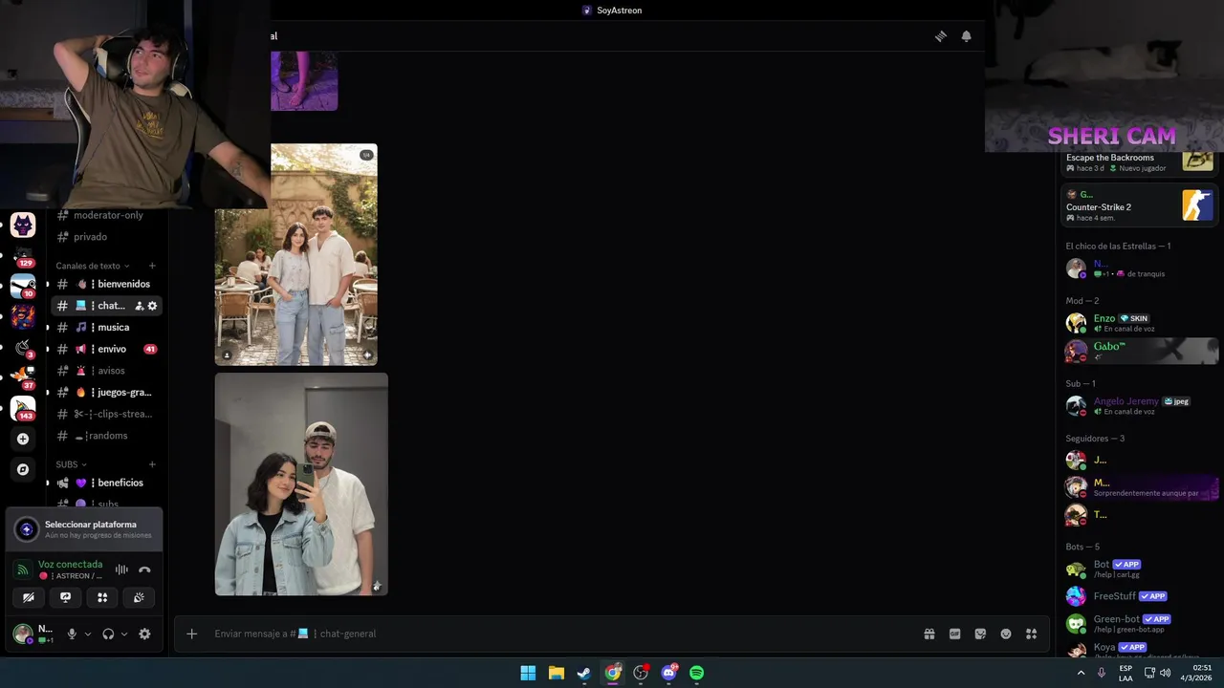Open the gift icon in message bar
1224x688 pixels.
(929, 634)
